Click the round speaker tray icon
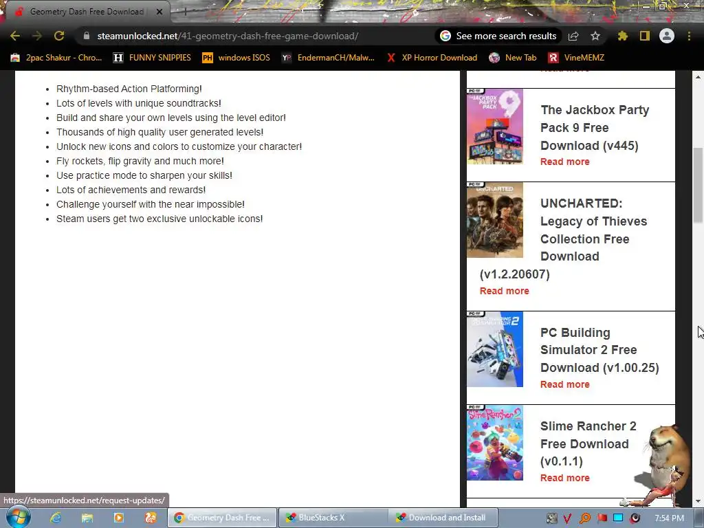Image resolution: width=704 pixels, height=528 pixels. coord(635,518)
